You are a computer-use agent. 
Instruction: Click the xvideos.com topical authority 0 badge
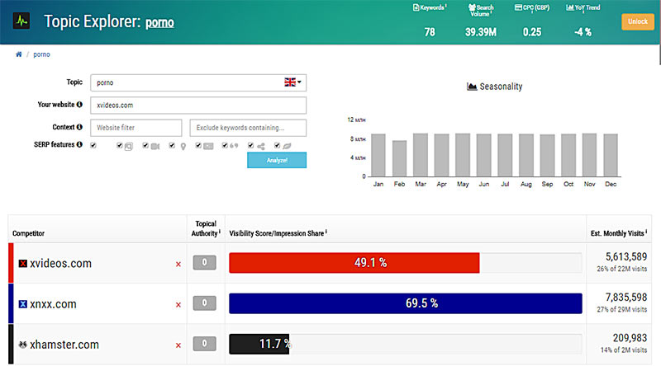point(204,262)
